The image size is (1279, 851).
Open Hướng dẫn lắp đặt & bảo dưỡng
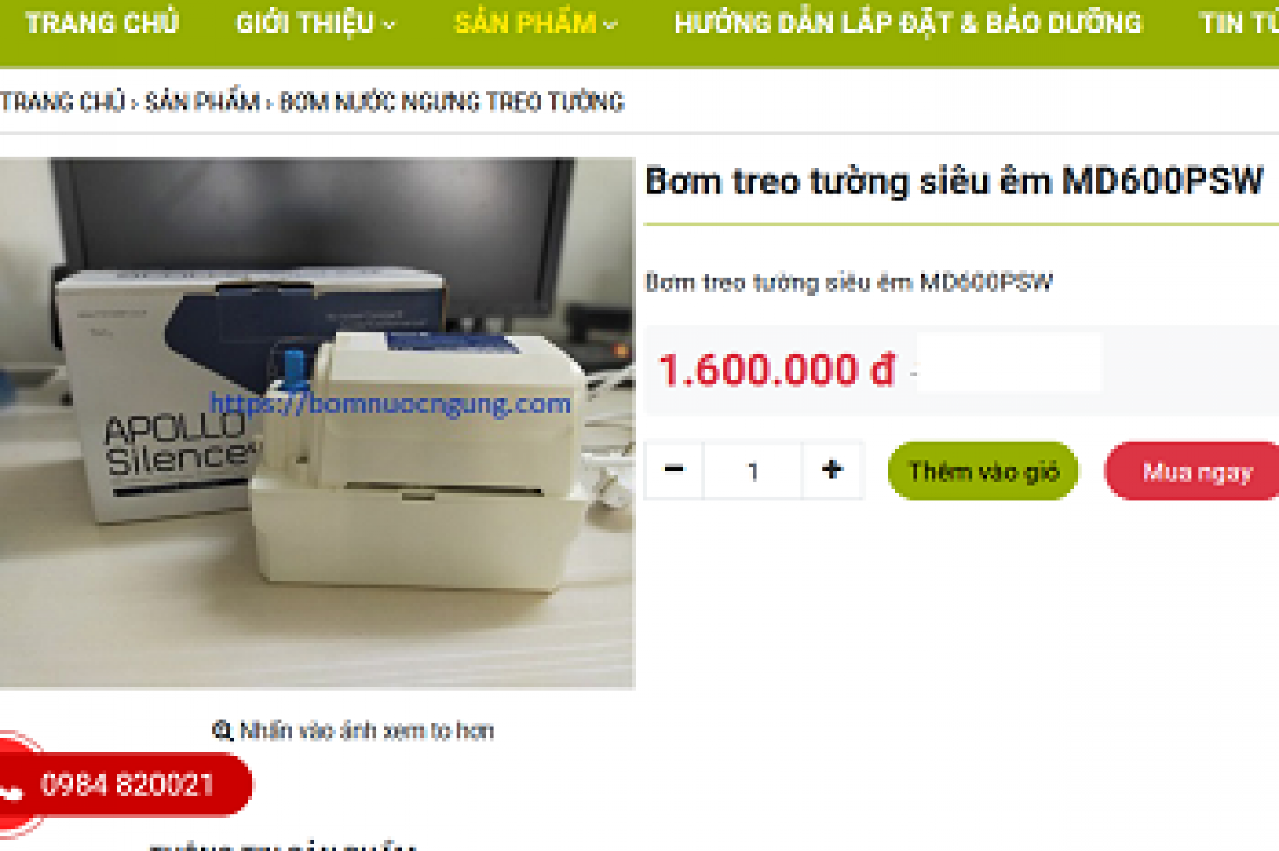click(x=908, y=23)
